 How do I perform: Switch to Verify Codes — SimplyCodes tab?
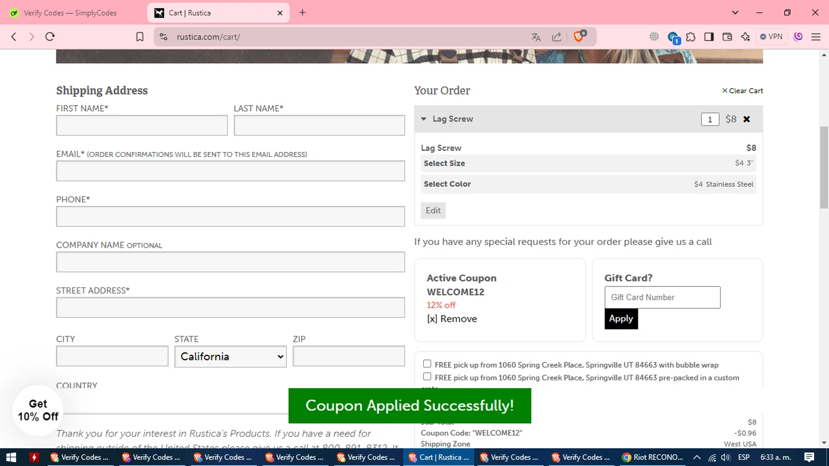[x=70, y=13]
